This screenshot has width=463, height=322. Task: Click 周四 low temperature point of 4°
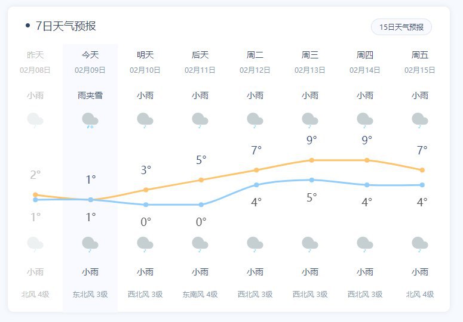coord(367,185)
